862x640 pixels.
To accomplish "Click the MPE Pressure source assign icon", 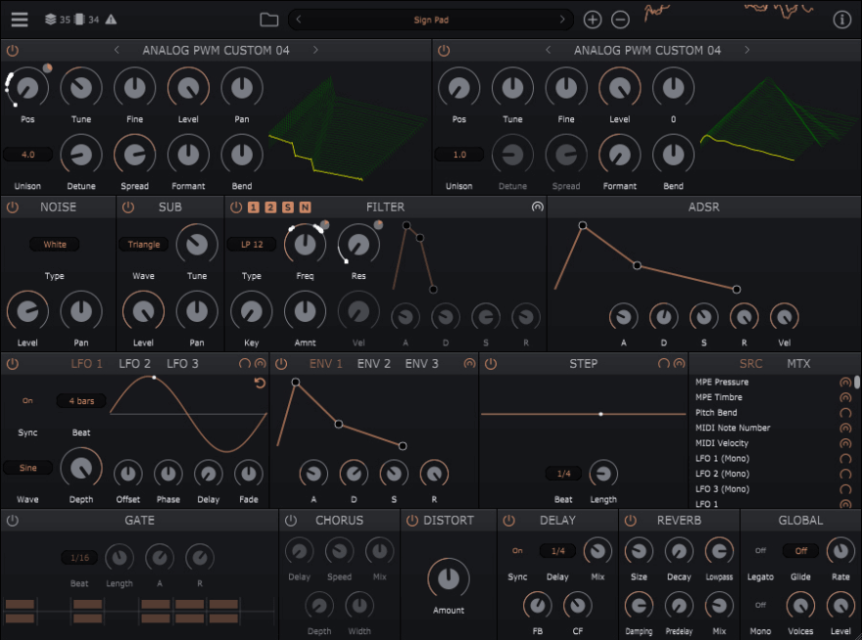I will (x=845, y=383).
